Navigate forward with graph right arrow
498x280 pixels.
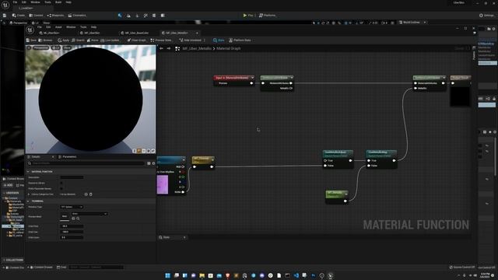pos(169,48)
